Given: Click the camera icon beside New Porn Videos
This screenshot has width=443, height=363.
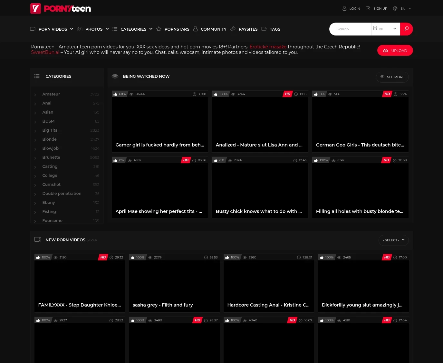Looking at the screenshot, I should 38,239.
